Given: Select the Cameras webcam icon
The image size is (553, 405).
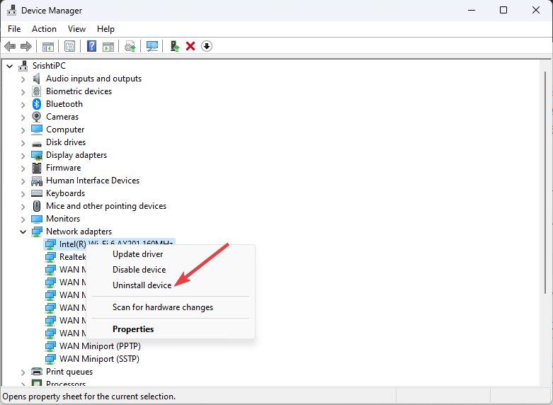Looking at the screenshot, I should [37, 117].
